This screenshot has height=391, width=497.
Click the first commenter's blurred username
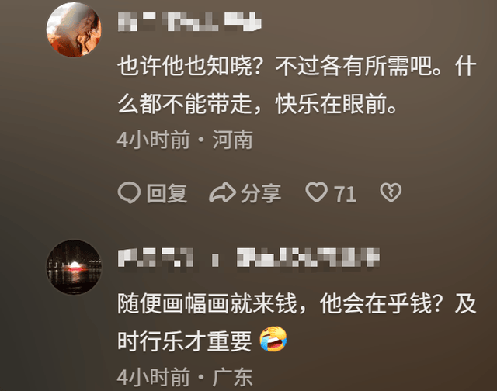coord(189,22)
